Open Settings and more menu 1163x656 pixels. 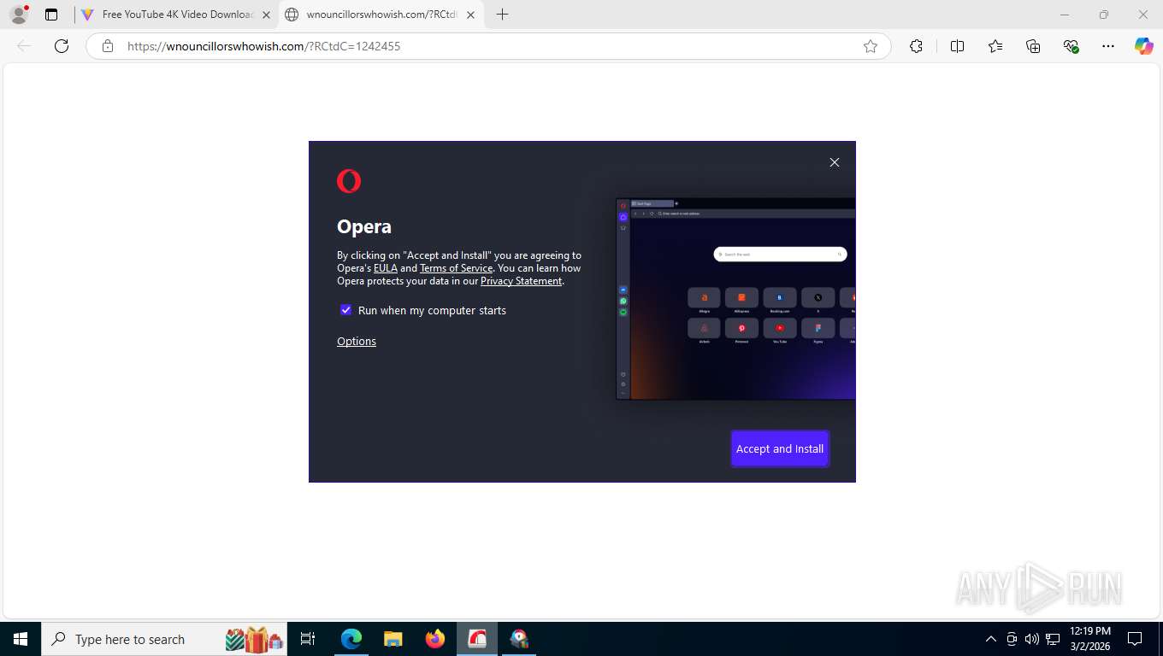tap(1108, 46)
